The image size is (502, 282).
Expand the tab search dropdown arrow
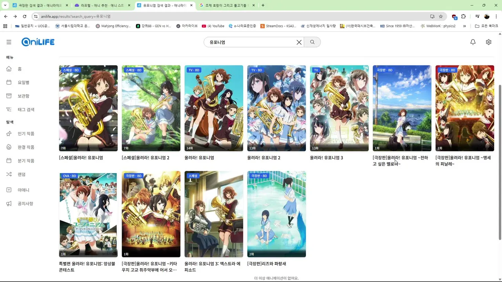(5, 5)
